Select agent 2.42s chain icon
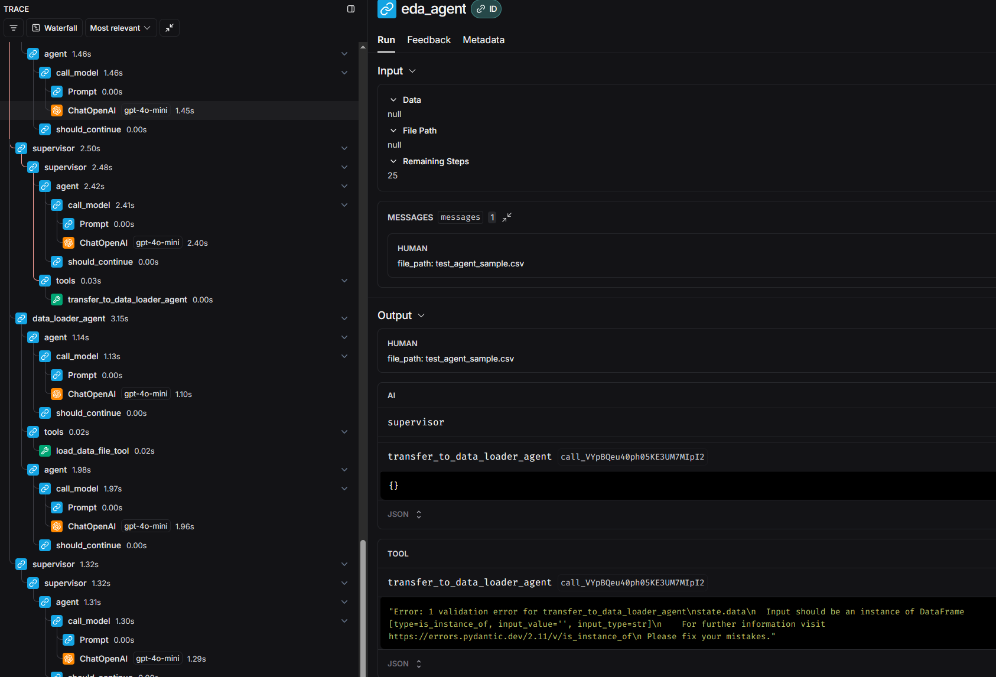Viewport: 996px width, 677px height. pos(45,186)
